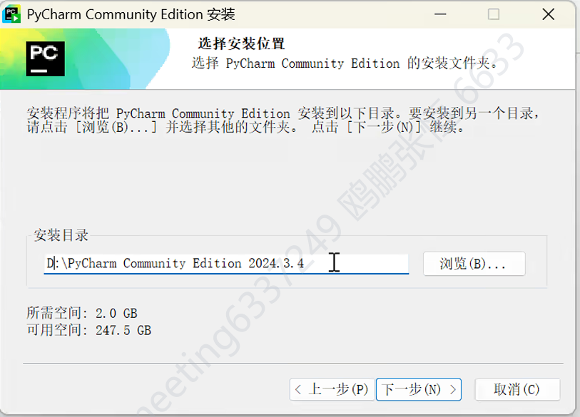Screen dimensions: 580x417
Task: Focus the install directory path field
Action: (226, 264)
